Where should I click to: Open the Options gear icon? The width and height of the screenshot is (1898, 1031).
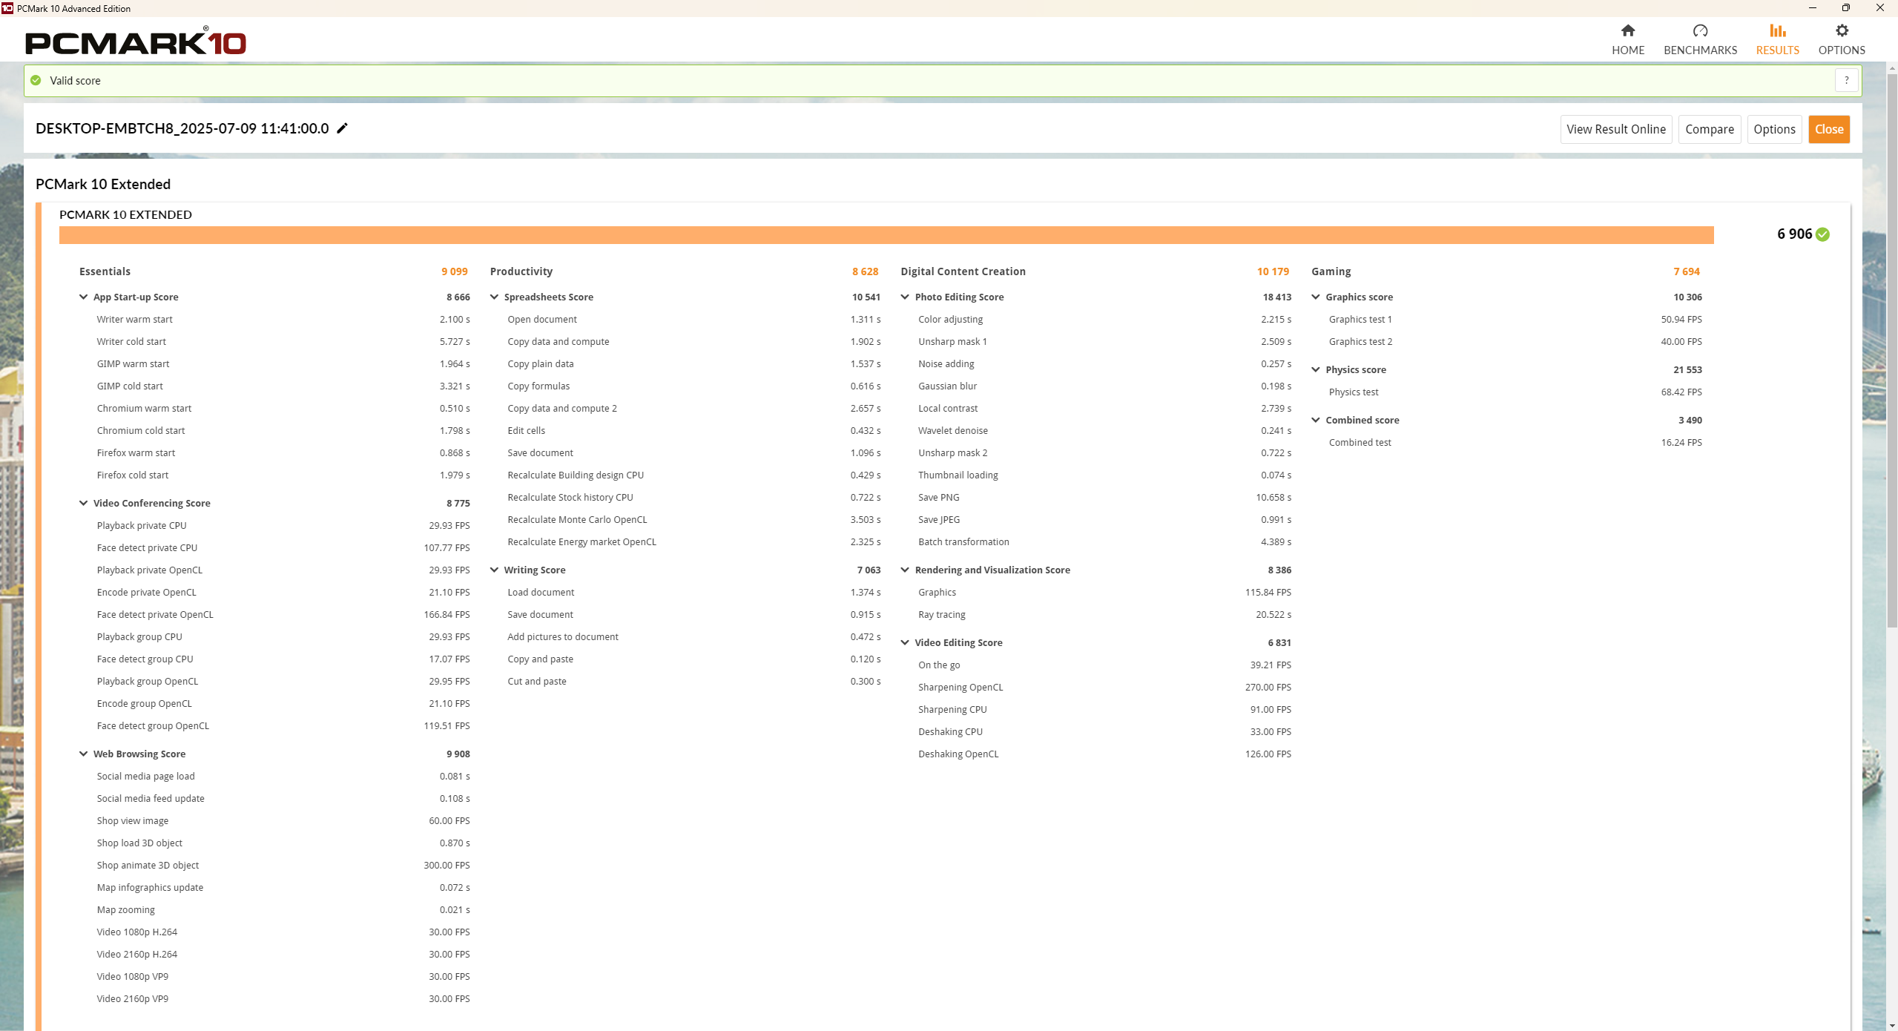point(1842,30)
